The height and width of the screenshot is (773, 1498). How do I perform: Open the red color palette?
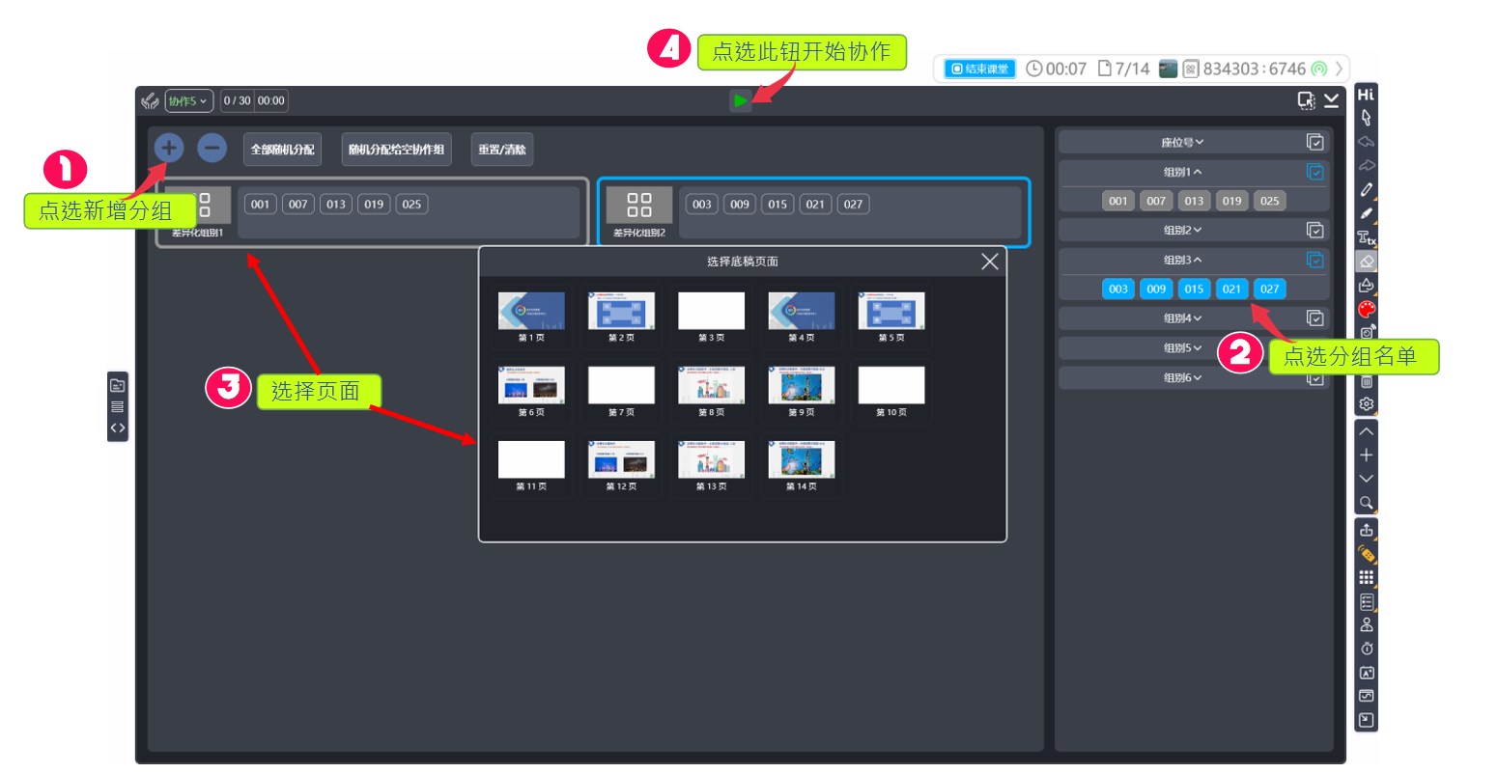point(1366,309)
